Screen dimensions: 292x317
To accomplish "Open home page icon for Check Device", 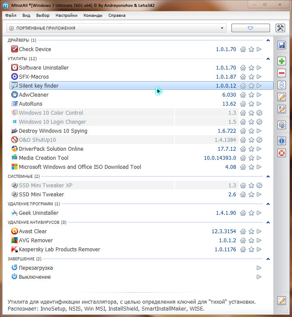I will 243,49.
